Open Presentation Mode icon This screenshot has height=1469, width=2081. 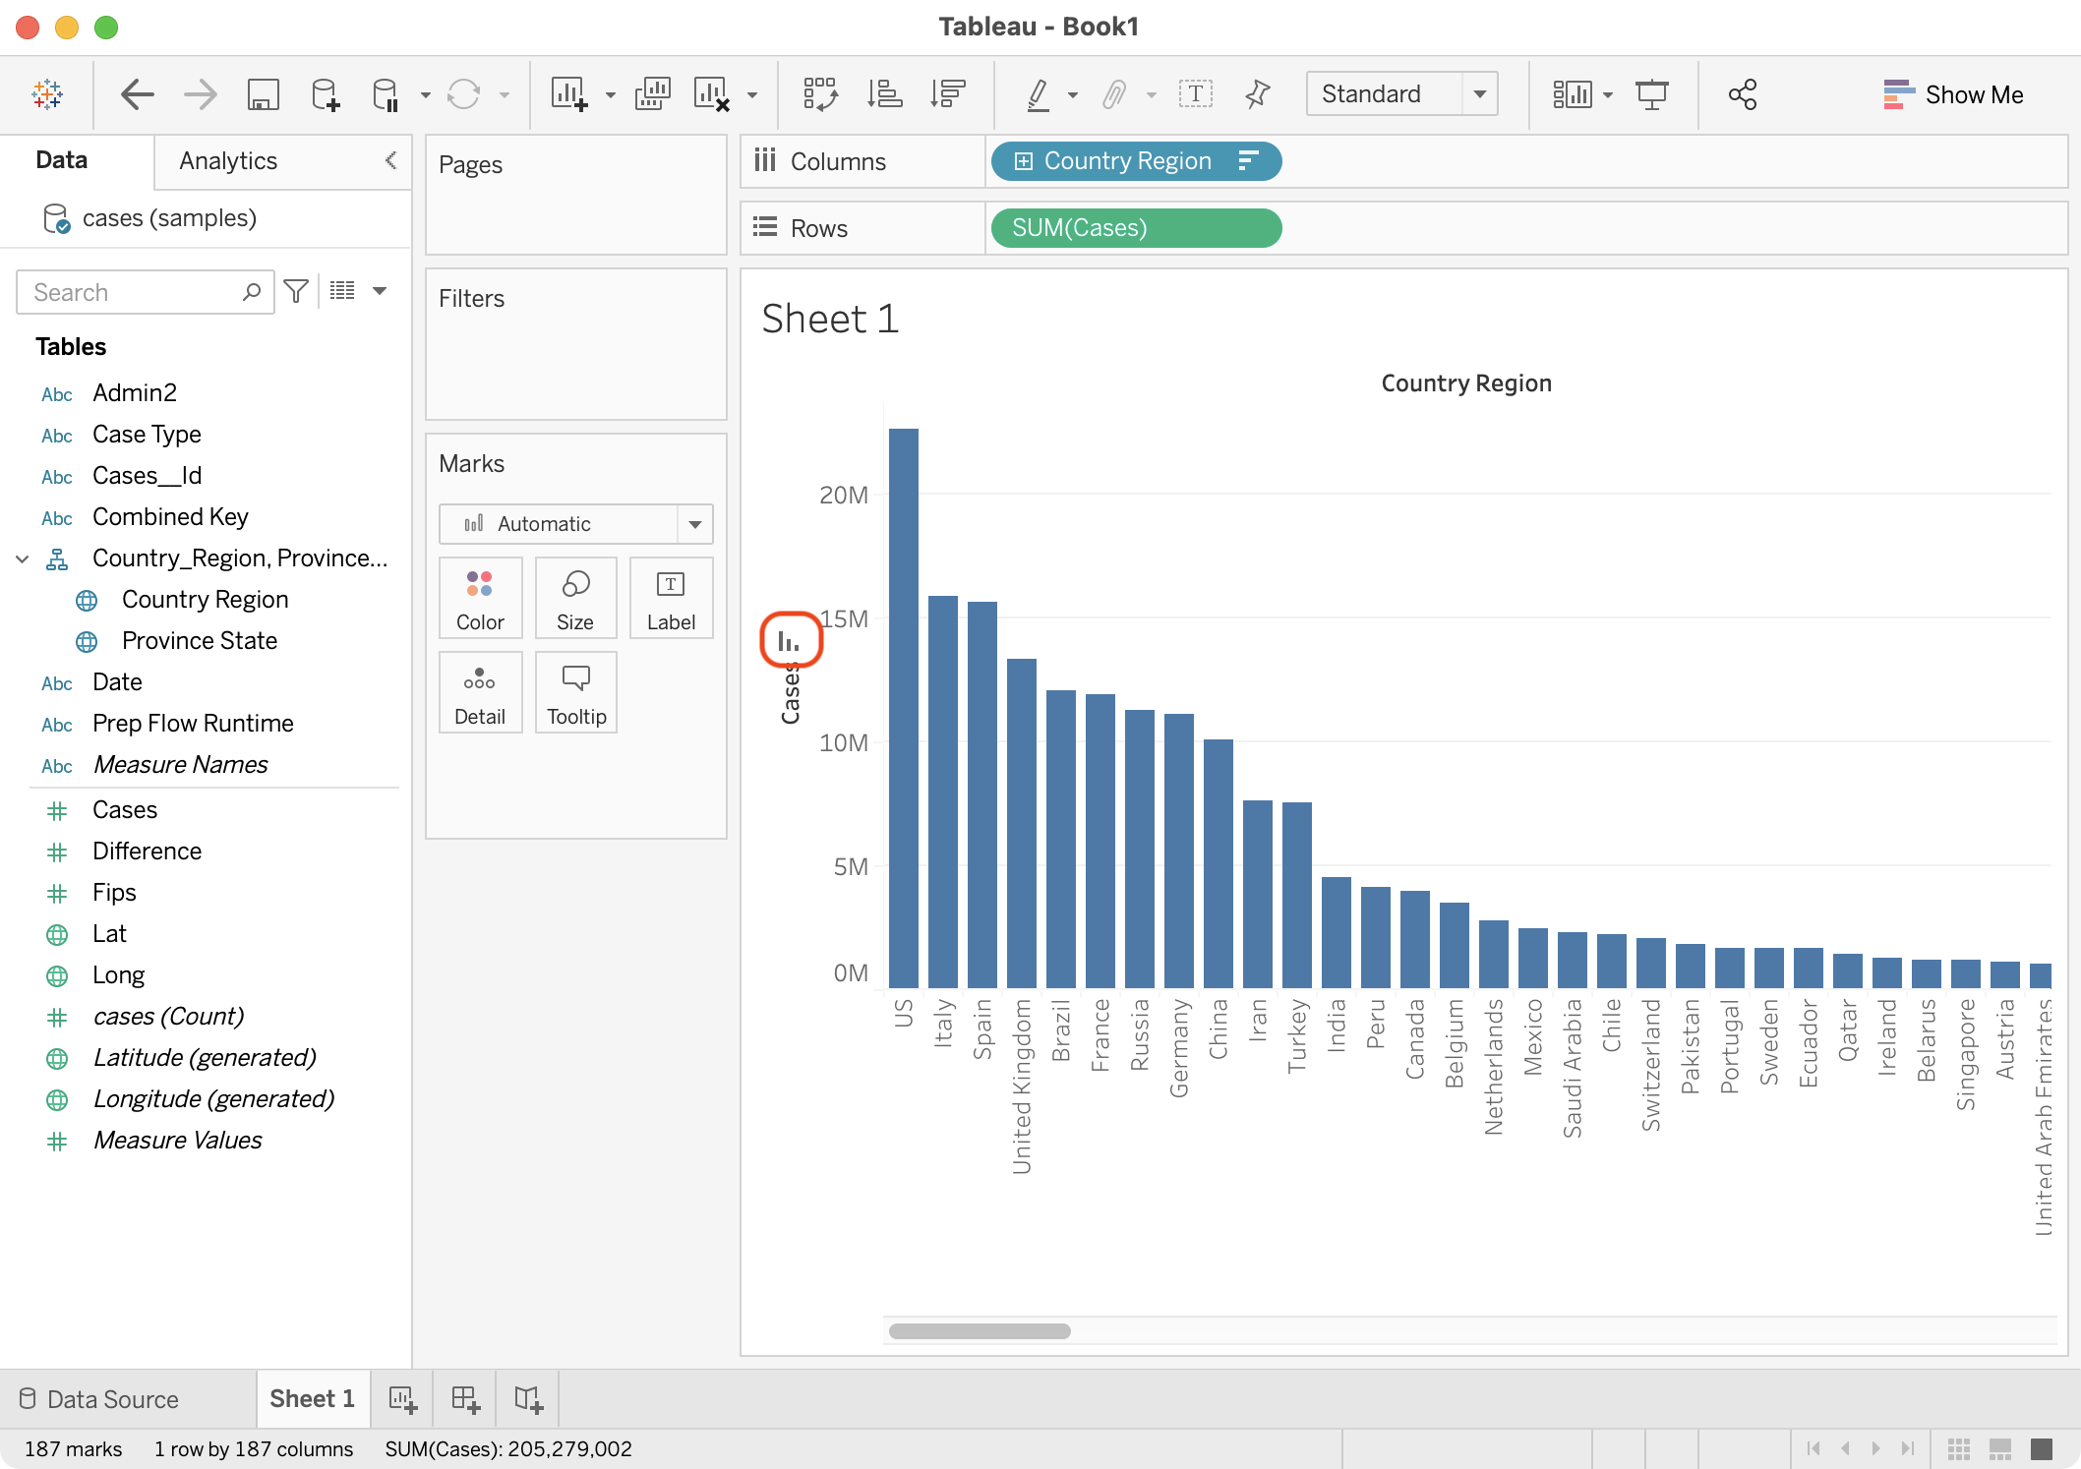point(1651,94)
